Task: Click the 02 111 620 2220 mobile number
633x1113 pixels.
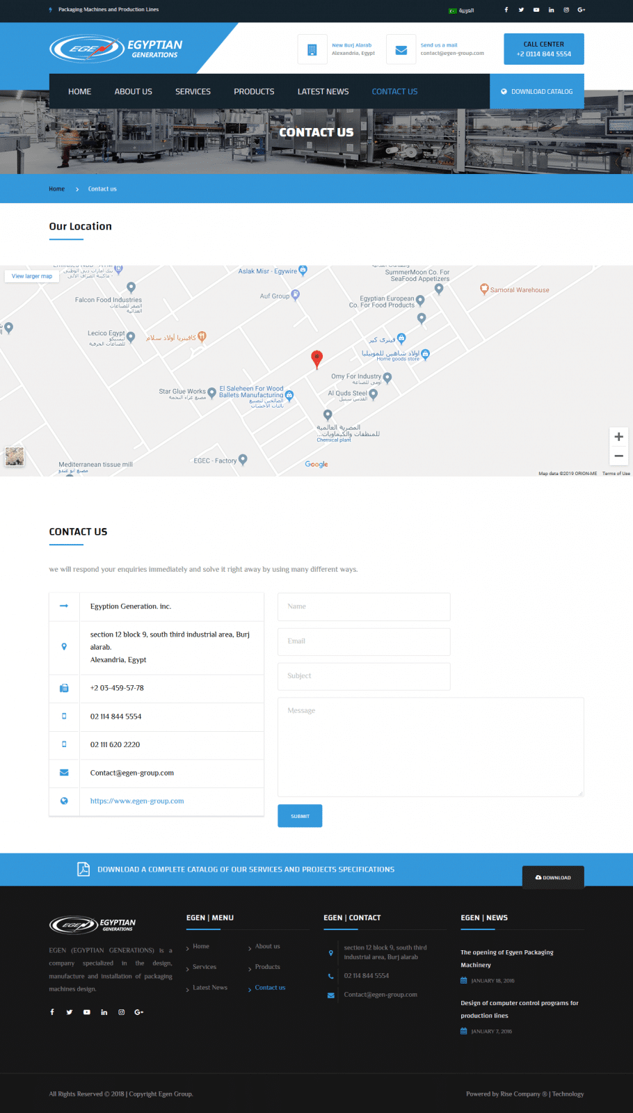Action: pyautogui.click(x=115, y=744)
